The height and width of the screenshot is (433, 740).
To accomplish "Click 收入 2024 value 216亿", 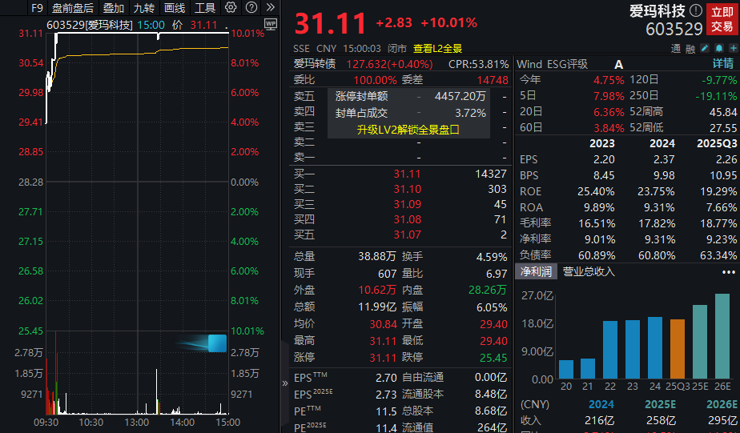I will 599,420.
